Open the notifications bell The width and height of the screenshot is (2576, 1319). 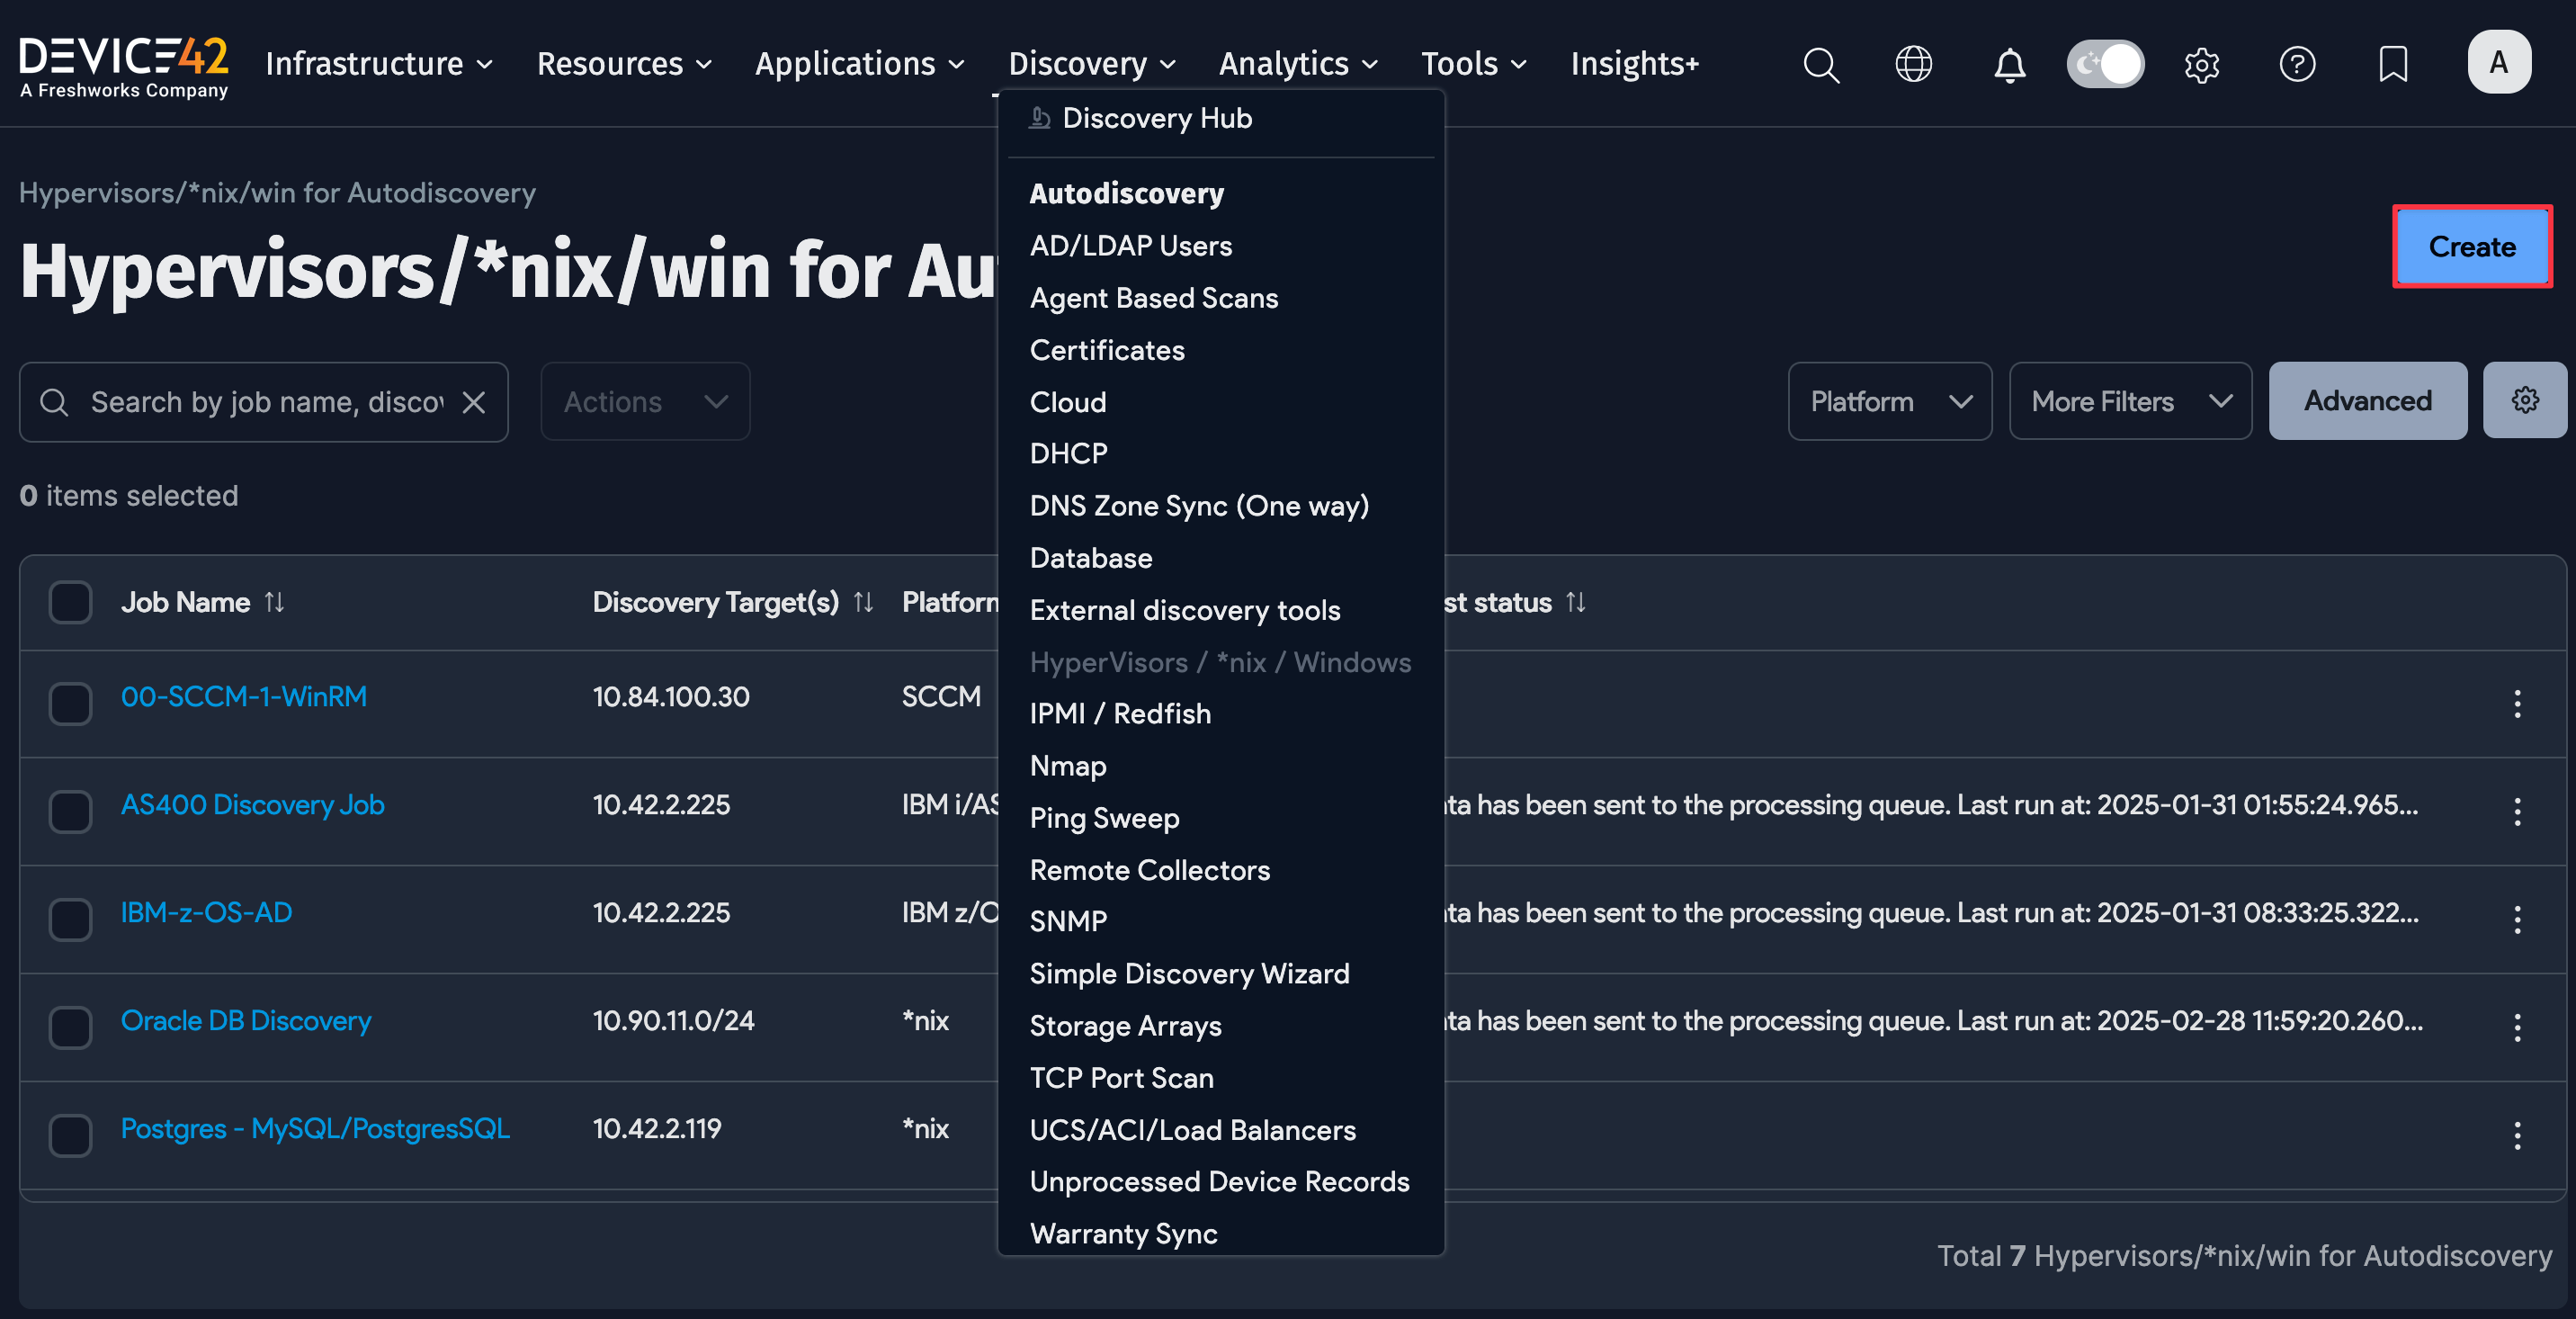coord(2010,64)
